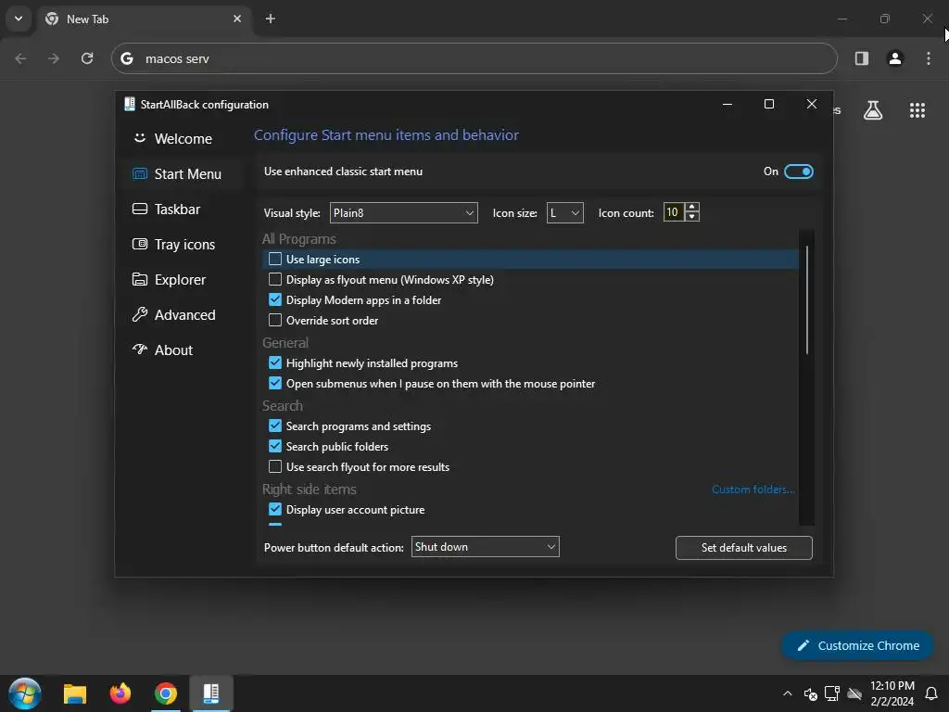
Task: Click StartAllBack taskbar icon
Action: coord(211,693)
